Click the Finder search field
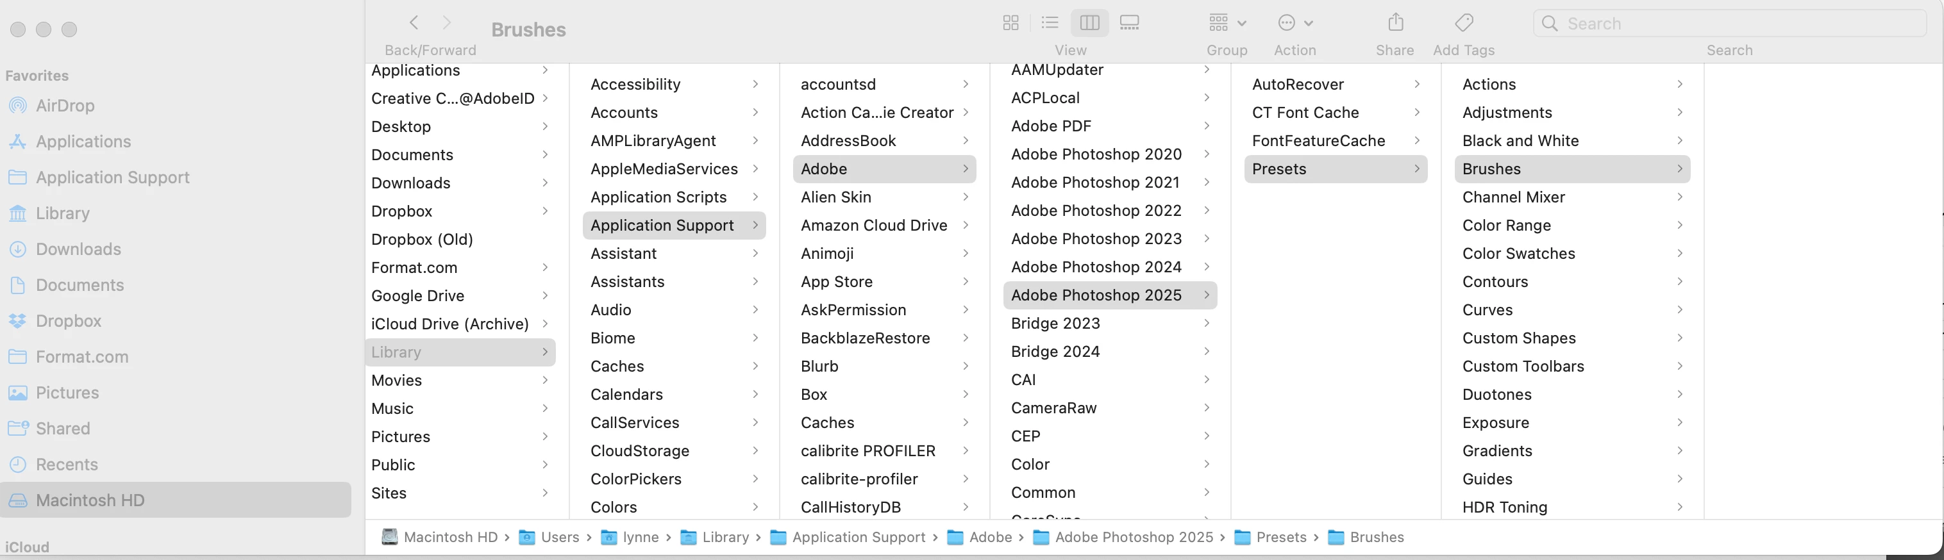 pos(1730,23)
